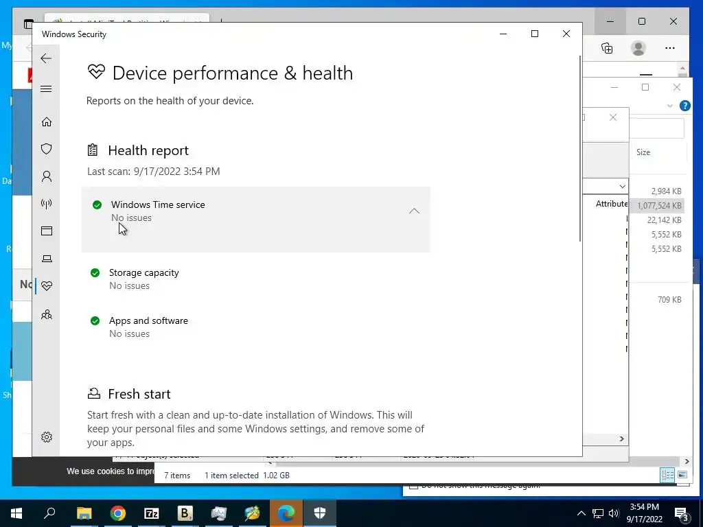Screen dimensions: 703x527
Task: Open the dropdown in the background dialog
Action: (622, 186)
